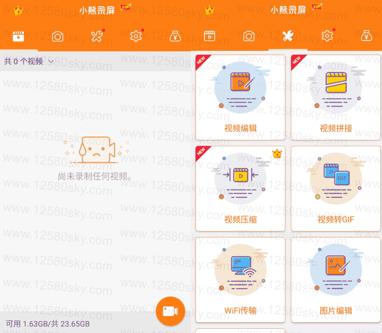Tap the crown badge on 视频压缩 card
Viewport: 382px width, 333px height.
pyautogui.click(x=277, y=154)
